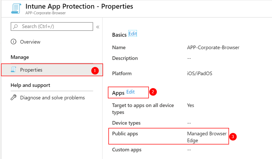The width and height of the screenshot is (272, 159).
Task: Click the Target to apps Yes value
Action: coord(190,105)
